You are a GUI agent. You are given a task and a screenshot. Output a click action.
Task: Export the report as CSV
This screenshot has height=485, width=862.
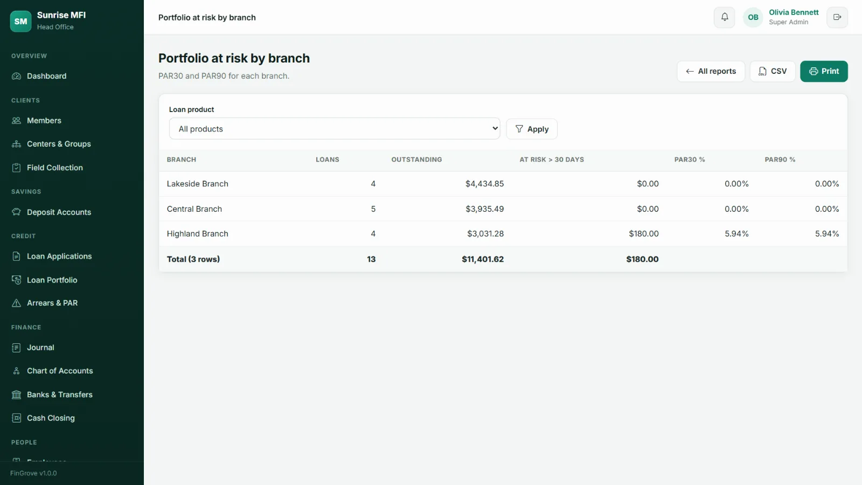coord(773,71)
